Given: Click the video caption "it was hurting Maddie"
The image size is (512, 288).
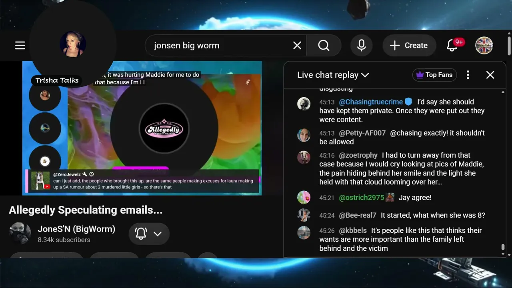Looking at the screenshot, I should point(147,78).
